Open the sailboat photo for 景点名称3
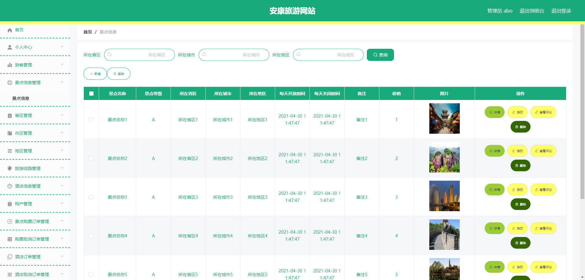 pyautogui.click(x=444, y=196)
